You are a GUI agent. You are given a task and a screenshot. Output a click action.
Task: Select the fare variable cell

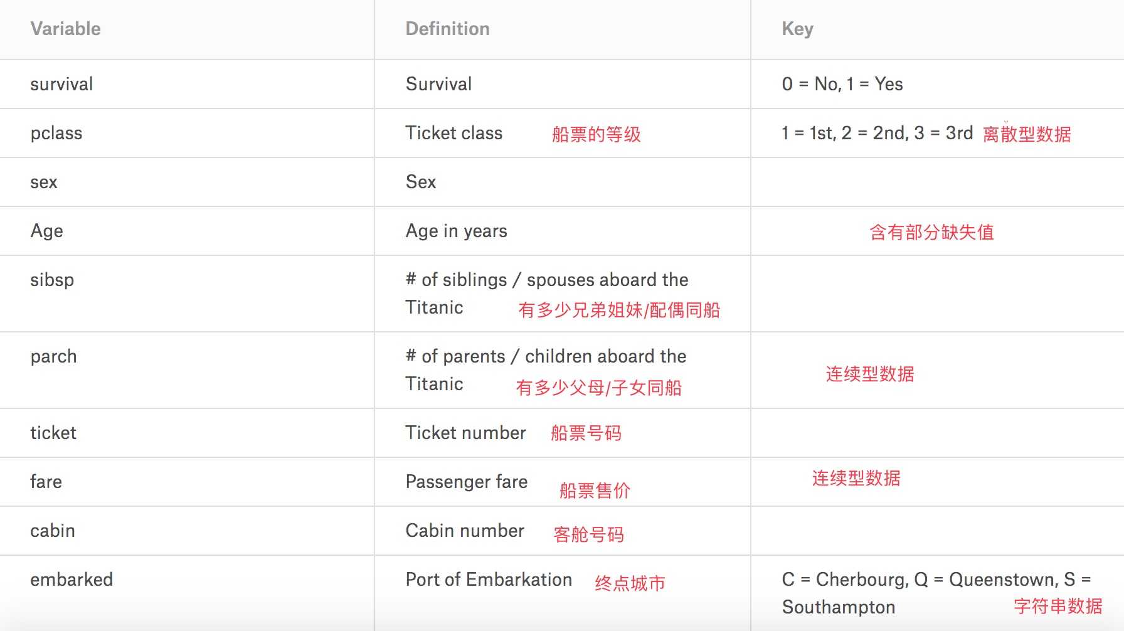pos(46,482)
